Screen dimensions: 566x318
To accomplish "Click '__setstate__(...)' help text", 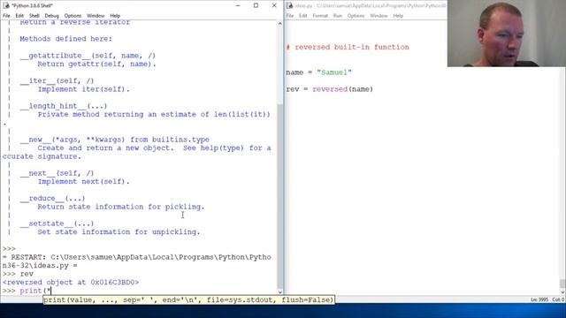I will point(57,223).
